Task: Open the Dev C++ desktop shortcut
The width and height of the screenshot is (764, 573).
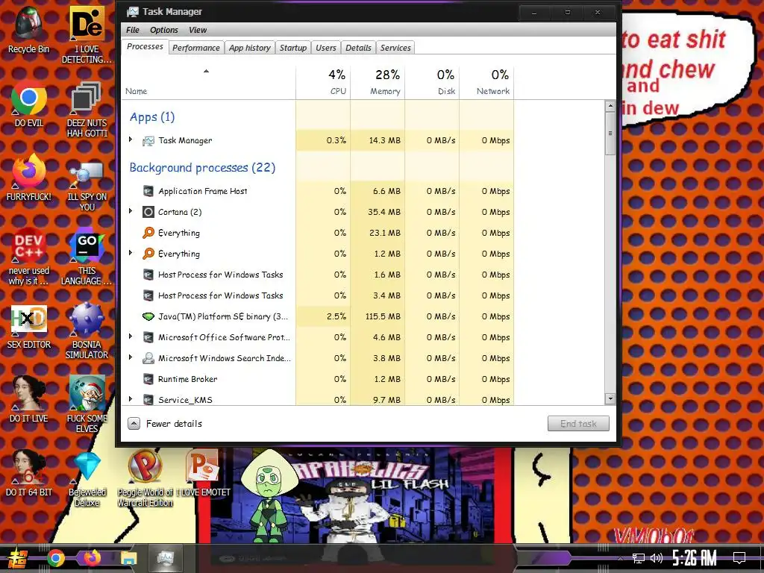Action: tap(29, 257)
